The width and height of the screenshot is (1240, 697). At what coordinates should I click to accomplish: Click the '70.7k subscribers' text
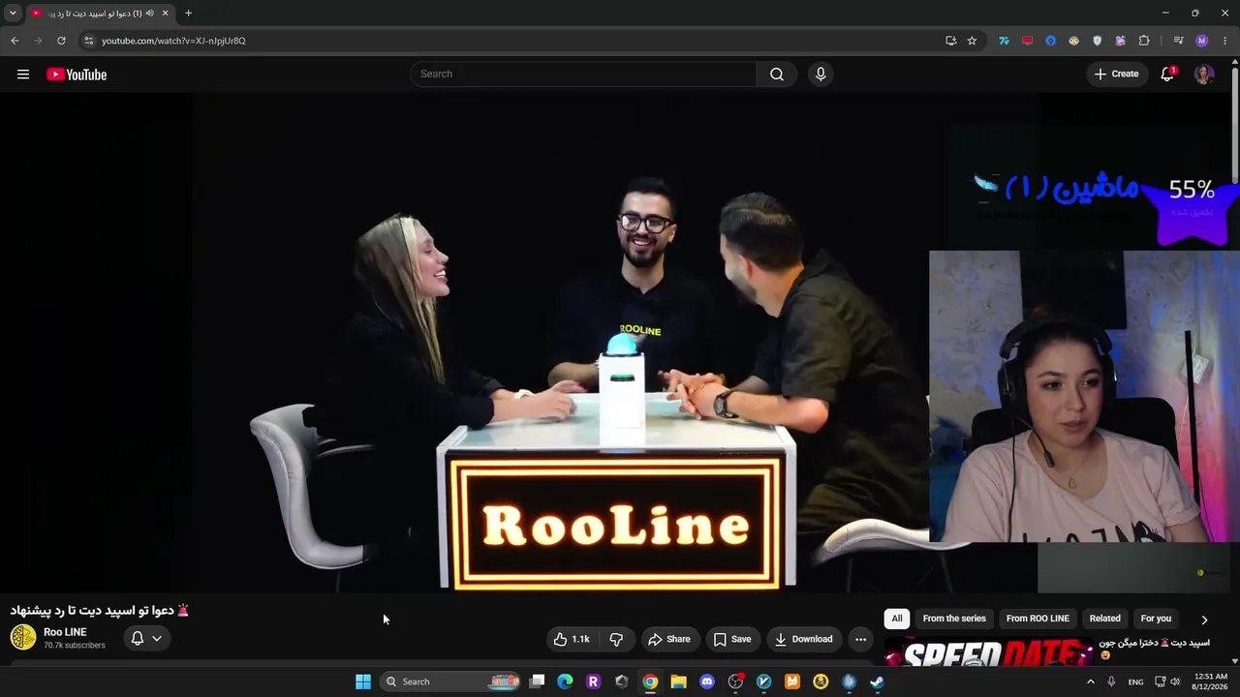tap(75, 646)
